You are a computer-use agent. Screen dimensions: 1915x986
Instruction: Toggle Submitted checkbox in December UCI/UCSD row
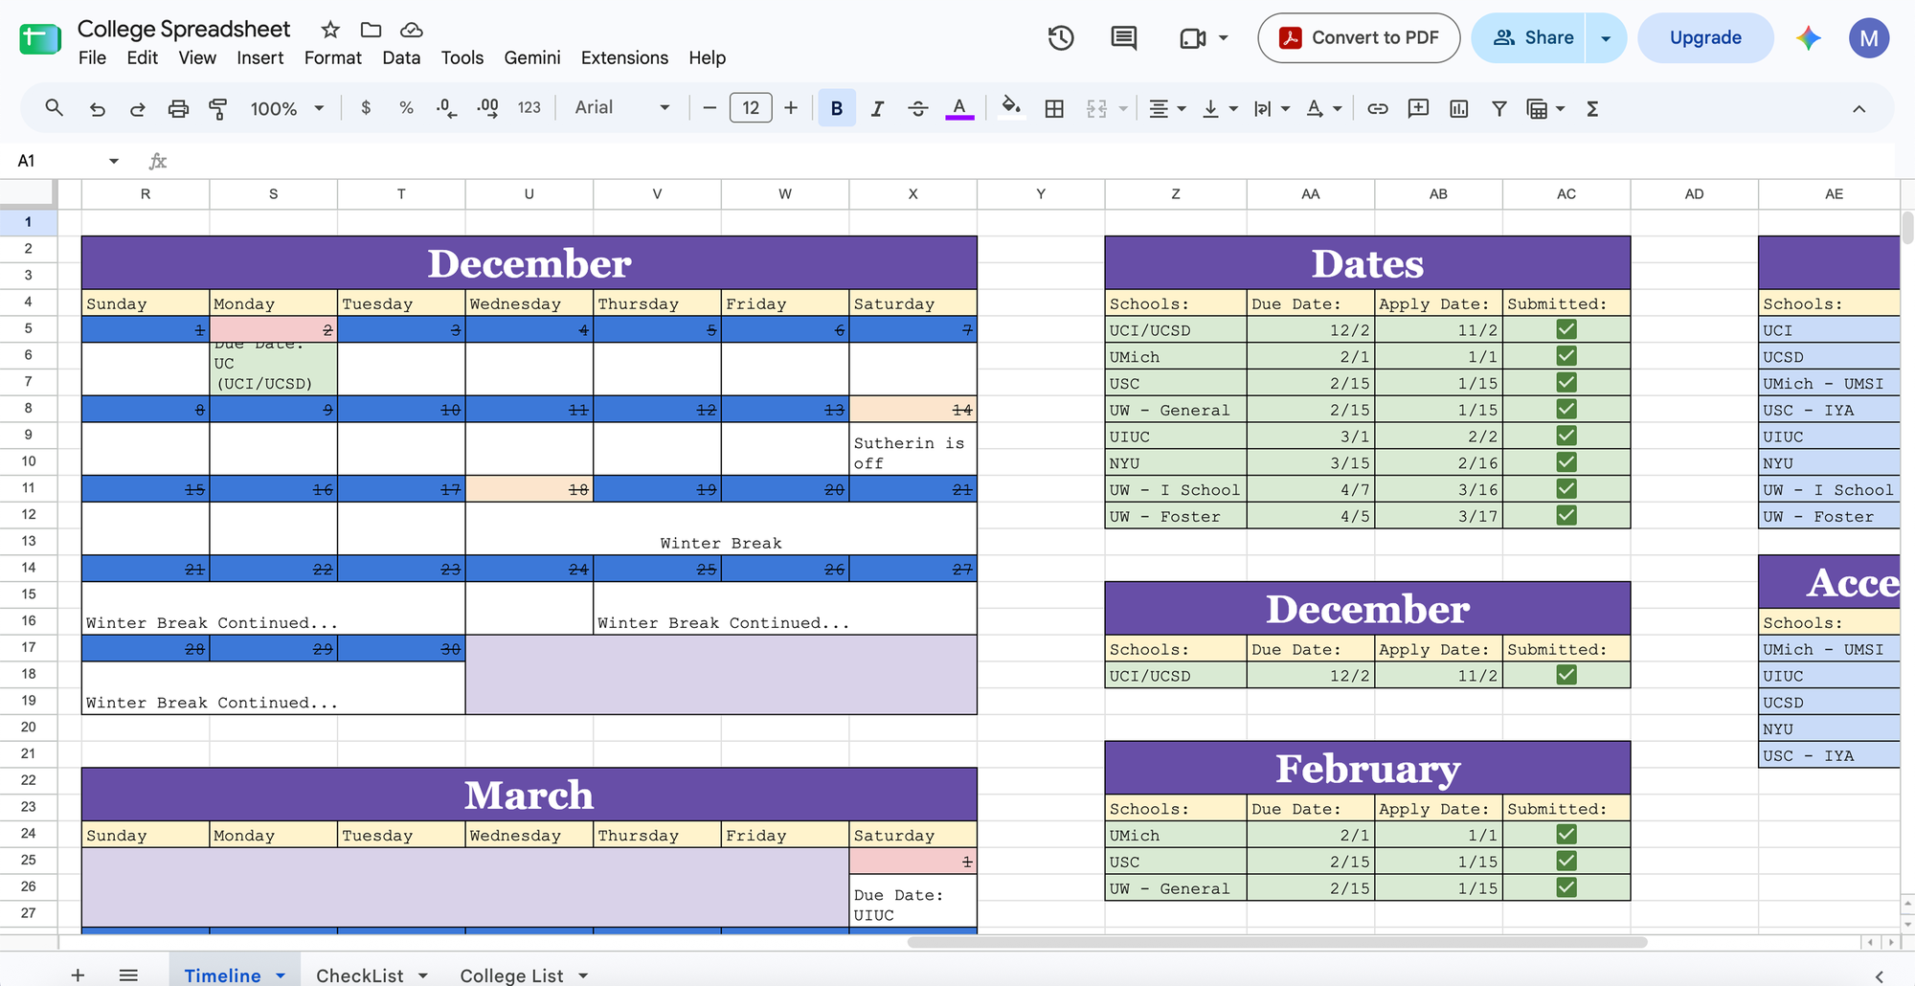pos(1566,675)
